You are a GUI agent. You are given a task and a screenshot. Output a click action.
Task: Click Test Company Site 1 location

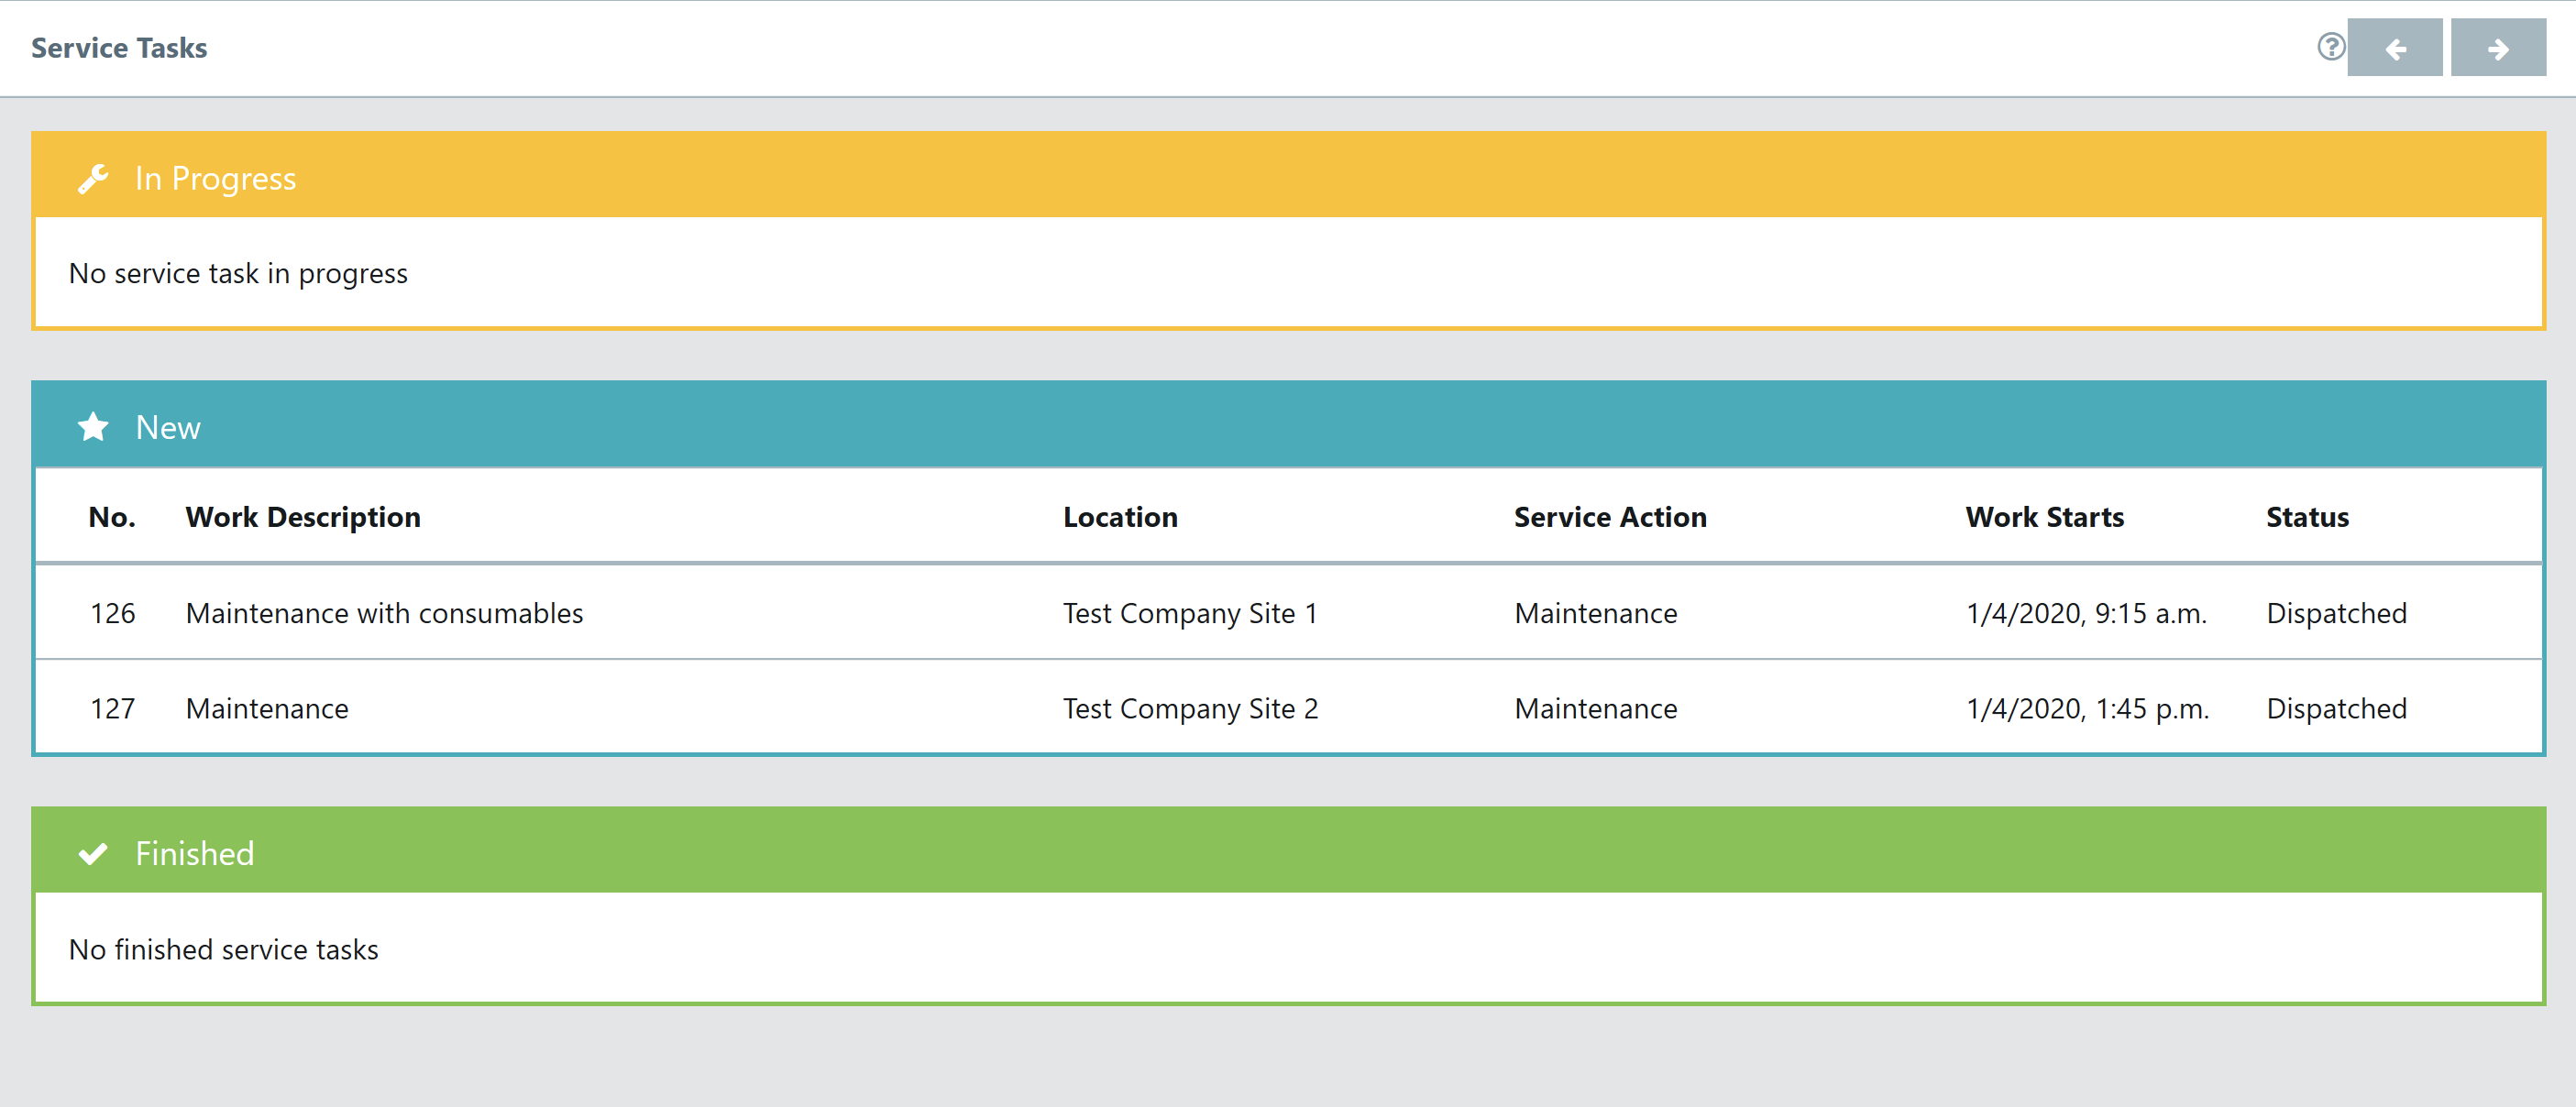tap(1189, 613)
